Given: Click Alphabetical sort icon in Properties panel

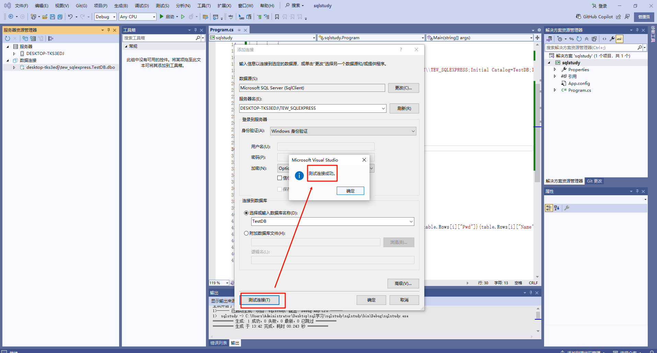Looking at the screenshot, I should [557, 208].
